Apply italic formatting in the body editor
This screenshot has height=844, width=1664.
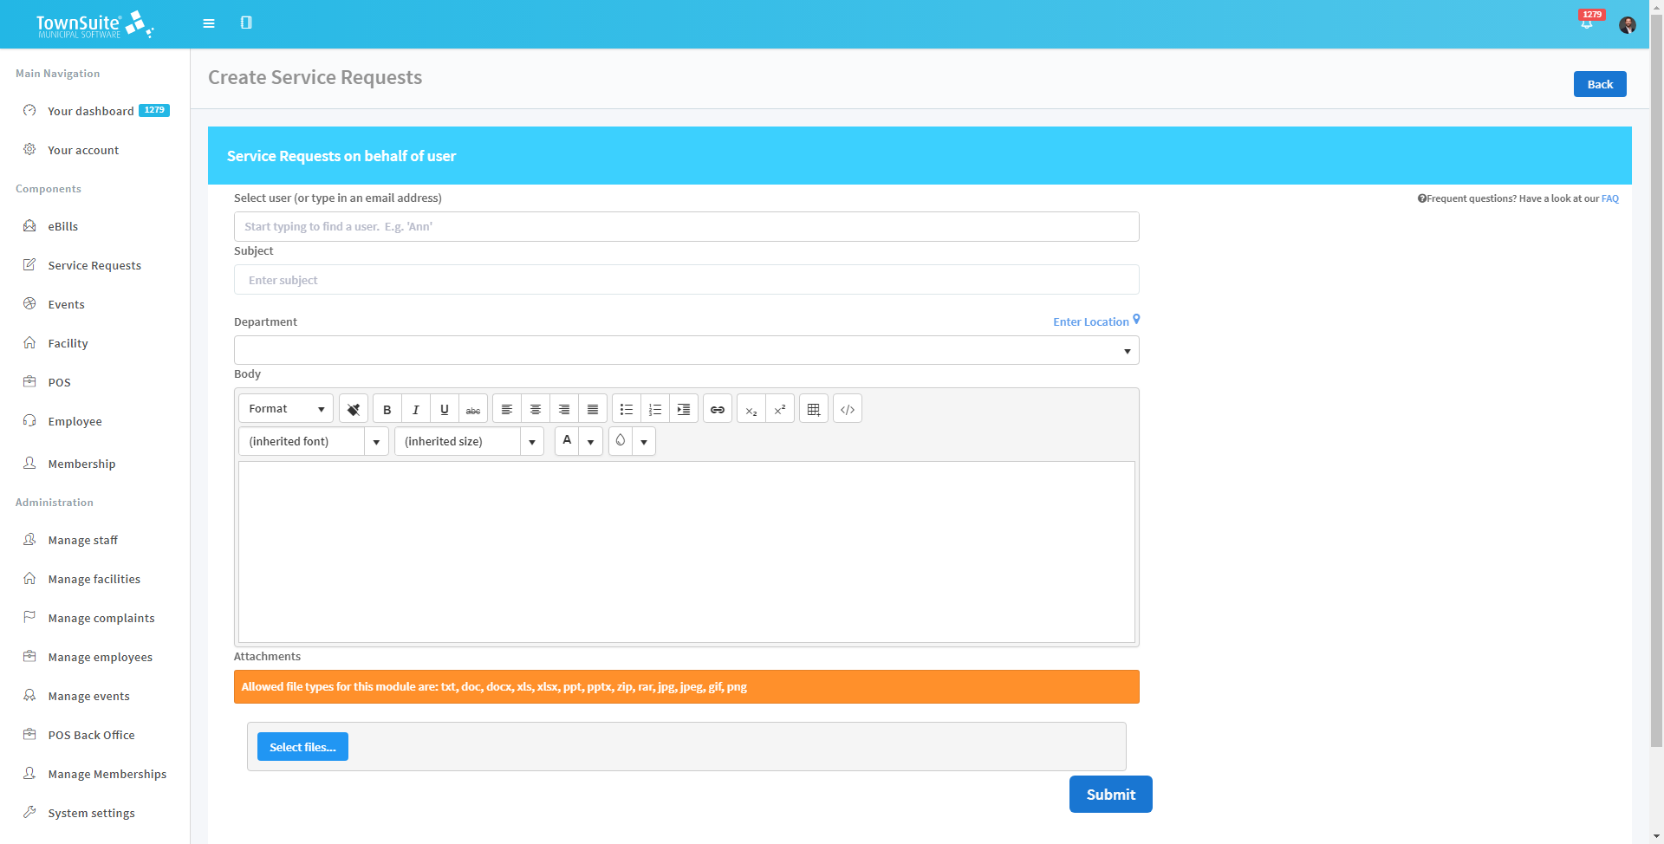pos(415,408)
